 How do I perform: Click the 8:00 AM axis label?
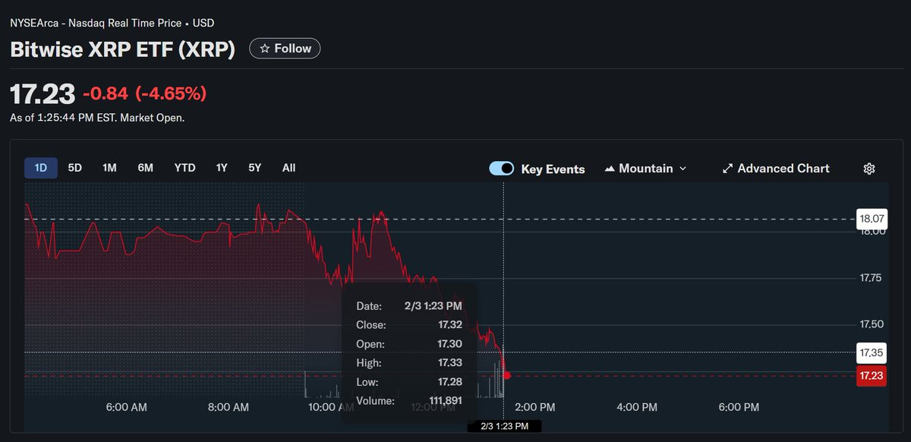point(229,407)
